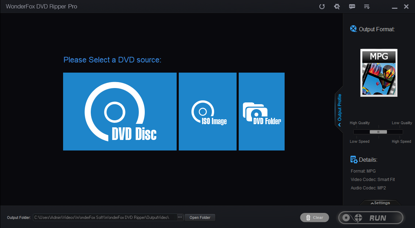The height and width of the screenshot is (228, 415).
Task: Click the menu list icon in titlebar
Action: (367, 6)
